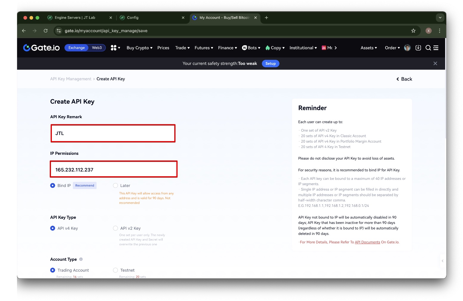Bookmark this page with the star
This screenshot has width=463, height=301.
pos(413,31)
